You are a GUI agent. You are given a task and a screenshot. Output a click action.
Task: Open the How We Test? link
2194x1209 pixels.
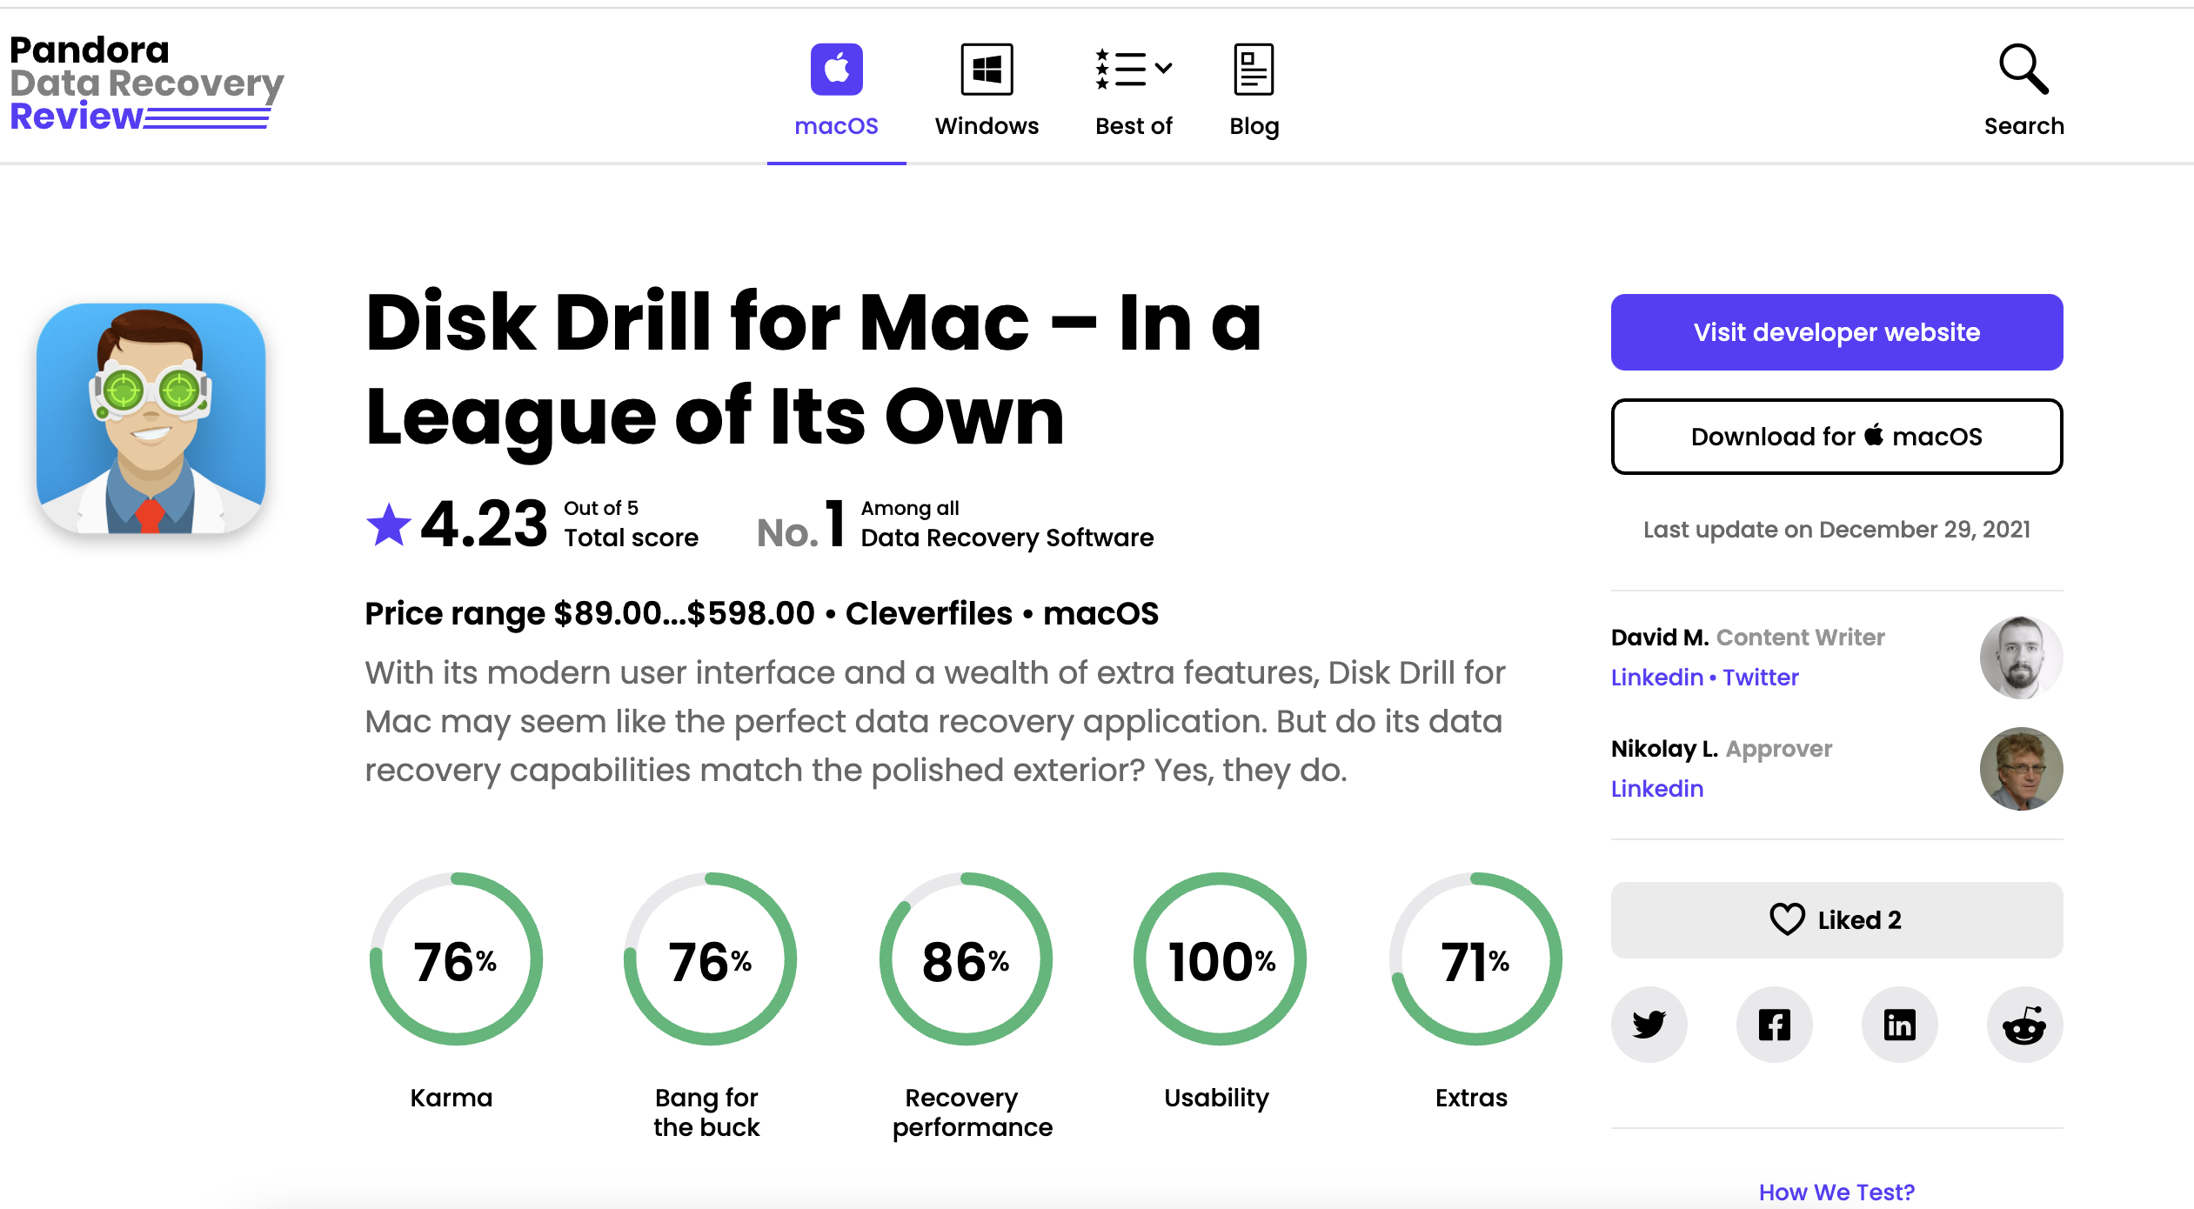click(x=1836, y=1192)
